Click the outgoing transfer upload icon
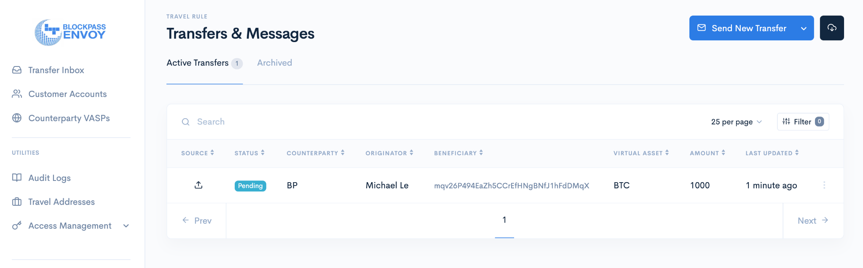The height and width of the screenshot is (268, 863). (198, 185)
